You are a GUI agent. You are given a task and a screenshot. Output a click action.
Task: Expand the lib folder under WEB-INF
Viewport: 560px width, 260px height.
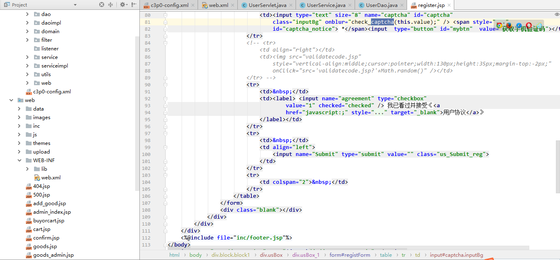tap(27, 169)
